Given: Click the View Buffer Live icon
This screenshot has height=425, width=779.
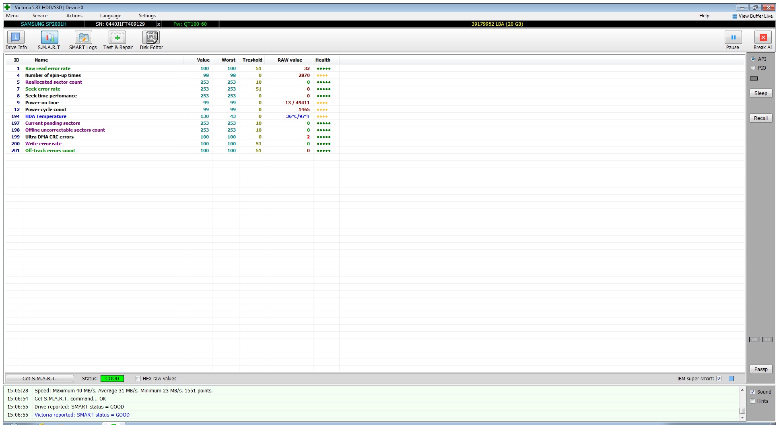Looking at the screenshot, I should point(734,16).
